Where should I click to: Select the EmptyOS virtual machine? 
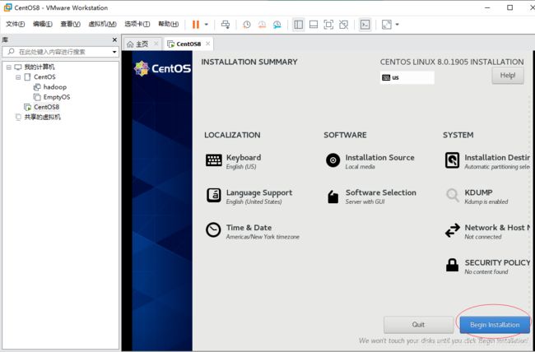[x=57, y=97]
